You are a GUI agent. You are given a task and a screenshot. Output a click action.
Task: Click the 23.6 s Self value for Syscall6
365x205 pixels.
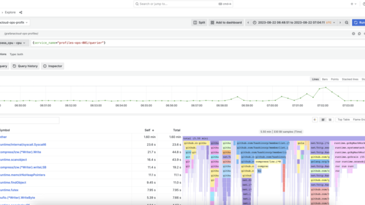point(151,145)
